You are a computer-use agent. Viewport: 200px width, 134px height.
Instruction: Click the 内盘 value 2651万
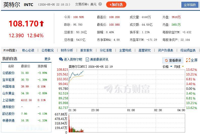click(176, 25)
